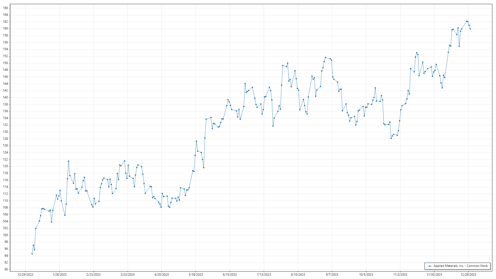Click the 12/28/2023 date label

click(468, 275)
